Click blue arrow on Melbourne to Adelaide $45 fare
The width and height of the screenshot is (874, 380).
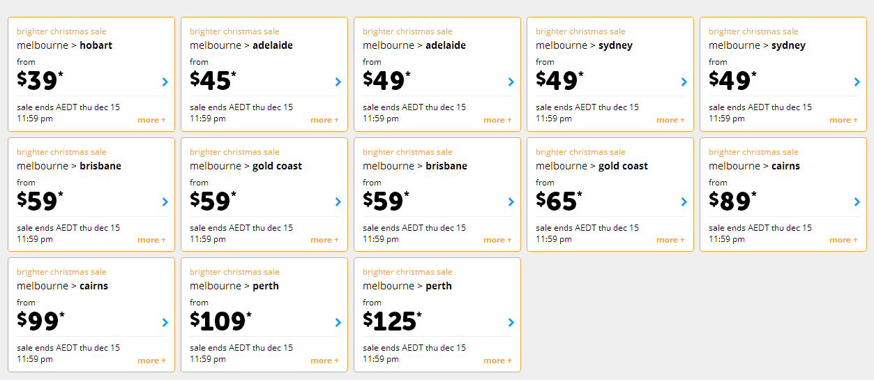(x=338, y=82)
